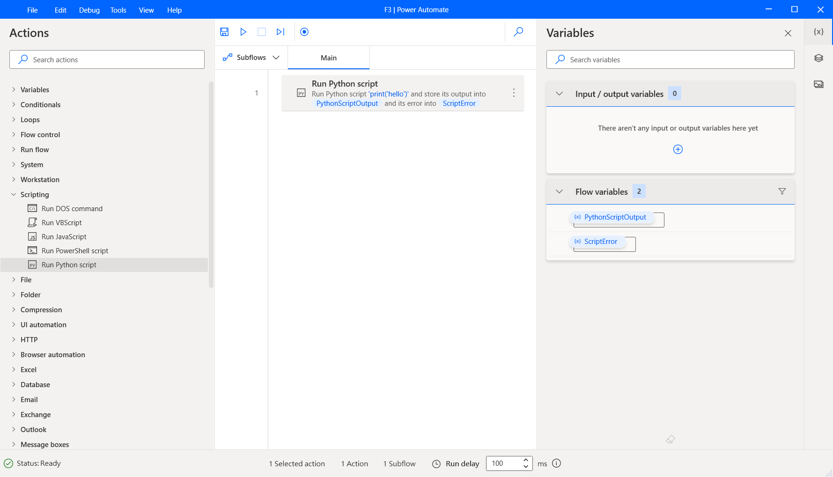Switch to the Main subflow tab

coord(328,58)
